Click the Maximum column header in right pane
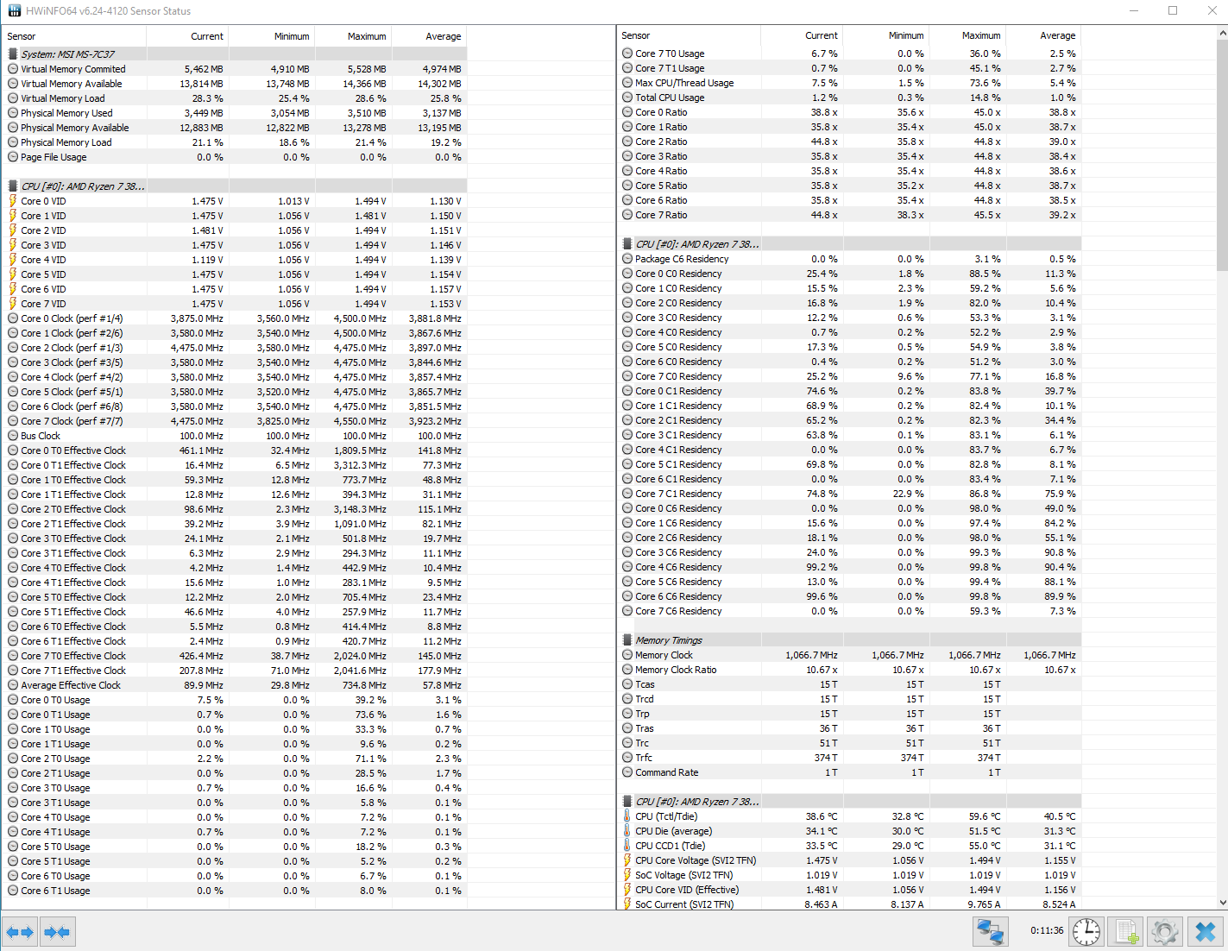 (968, 35)
